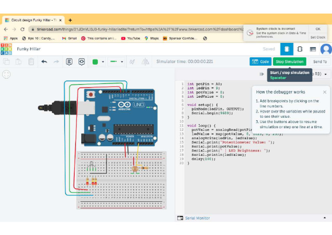
Task: Open Apps bookmark
Action: click(11, 39)
